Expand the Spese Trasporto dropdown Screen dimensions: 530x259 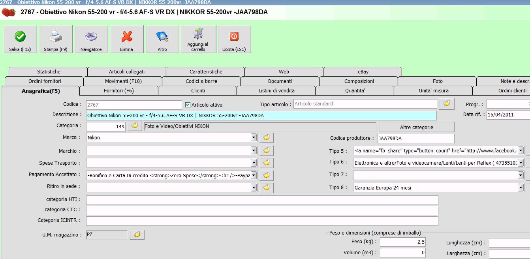coord(254,162)
